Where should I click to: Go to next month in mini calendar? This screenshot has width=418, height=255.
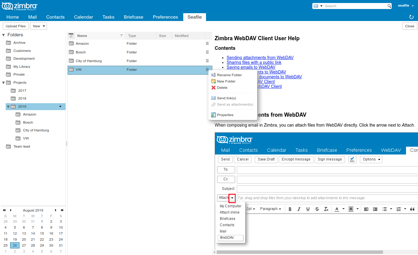(x=56, y=210)
